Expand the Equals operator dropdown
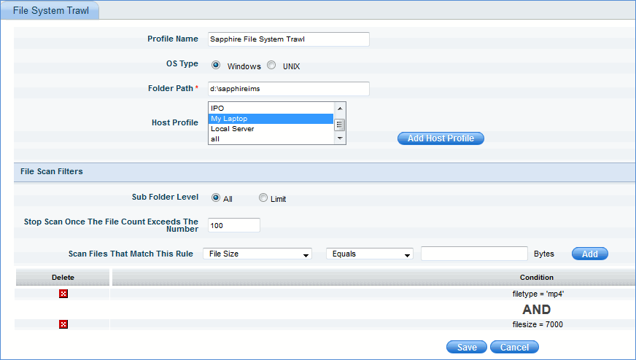 coord(369,254)
